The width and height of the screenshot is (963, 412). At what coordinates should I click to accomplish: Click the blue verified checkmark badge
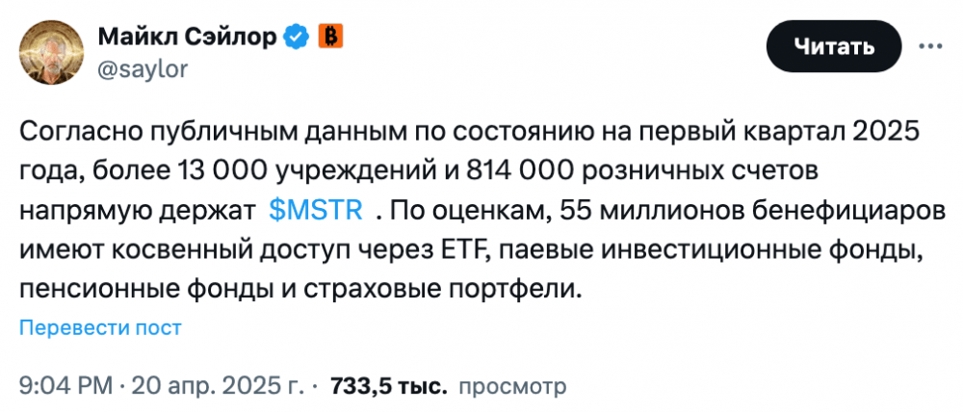[x=296, y=39]
